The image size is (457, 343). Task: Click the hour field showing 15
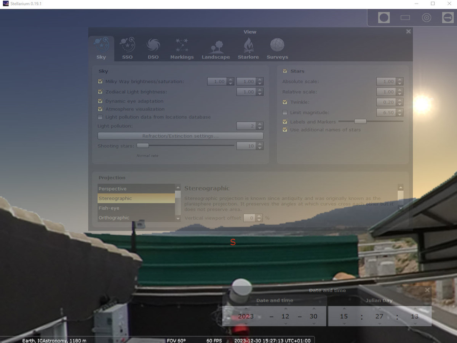pyautogui.click(x=344, y=316)
